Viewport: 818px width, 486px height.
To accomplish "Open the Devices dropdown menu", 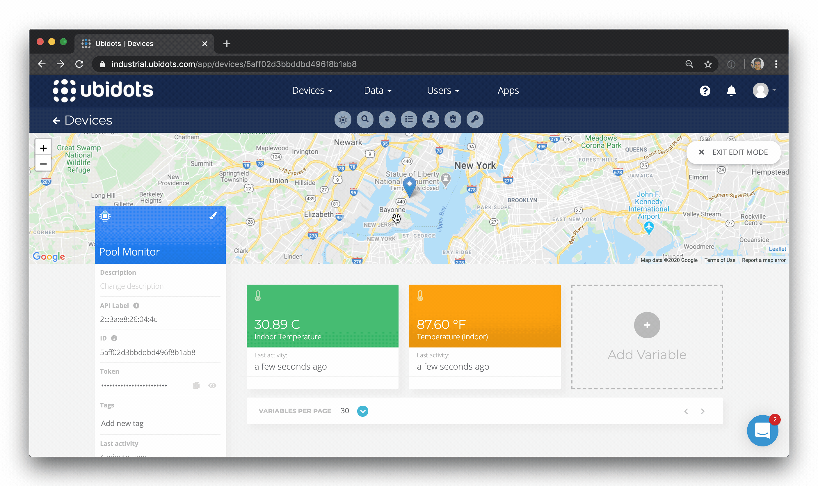I will click(312, 91).
